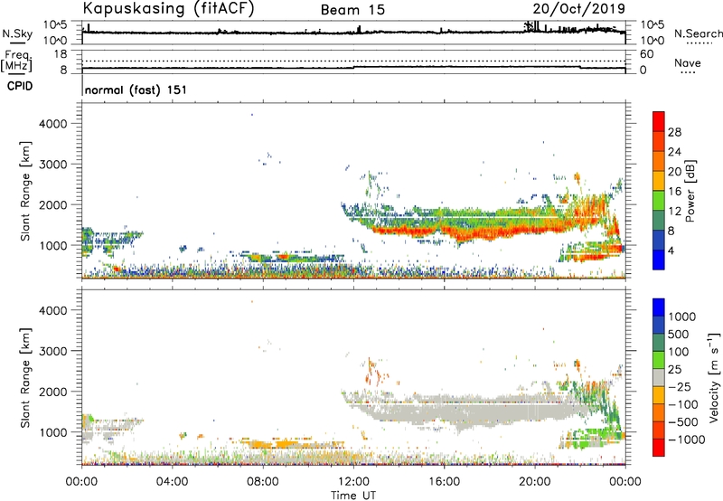Click the velocity panel 'Slant Range [km]' label
The image size is (723, 501).
click(x=25, y=377)
